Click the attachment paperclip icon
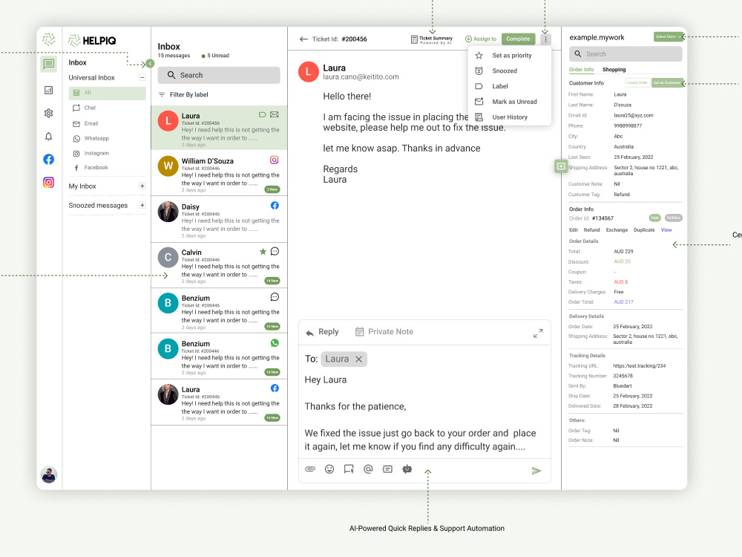 point(310,469)
